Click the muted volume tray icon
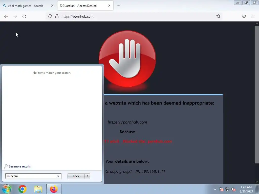This screenshot has width=259, height=194. 233,189
